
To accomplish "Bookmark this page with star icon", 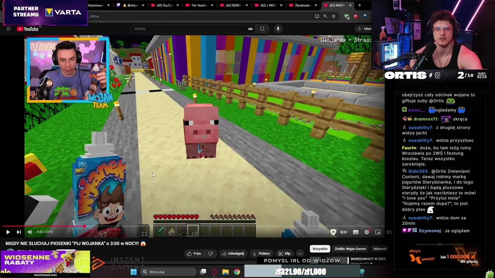I will click(x=333, y=16).
